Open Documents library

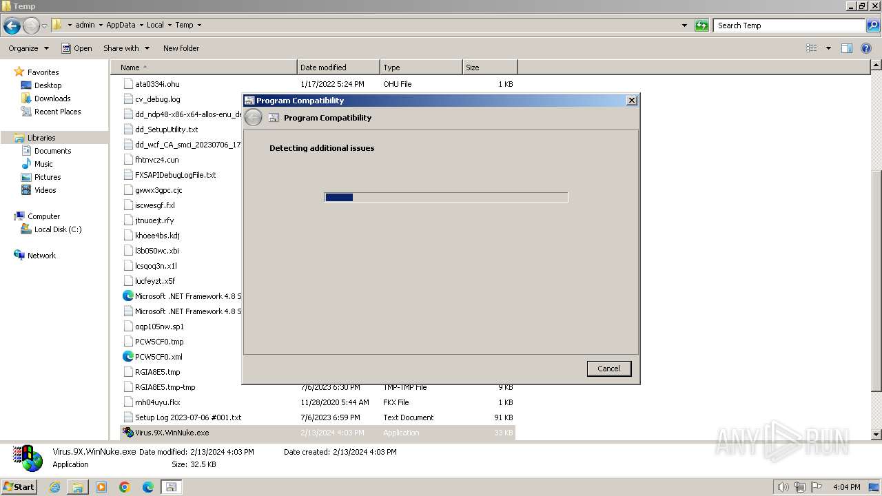[x=52, y=151]
